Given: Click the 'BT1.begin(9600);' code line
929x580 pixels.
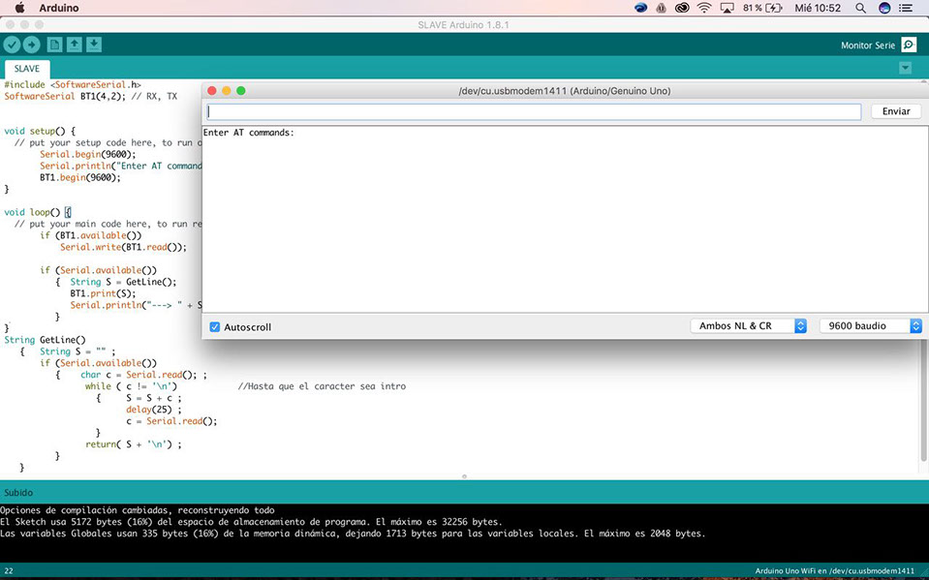Looking at the screenshot, I should click(x=80, y=177).
